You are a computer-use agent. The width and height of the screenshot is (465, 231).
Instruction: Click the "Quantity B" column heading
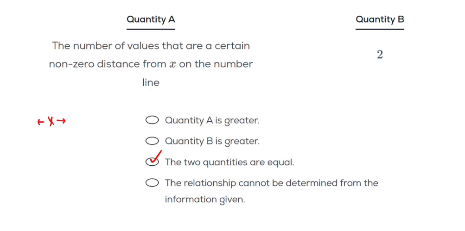coord(380,19)
